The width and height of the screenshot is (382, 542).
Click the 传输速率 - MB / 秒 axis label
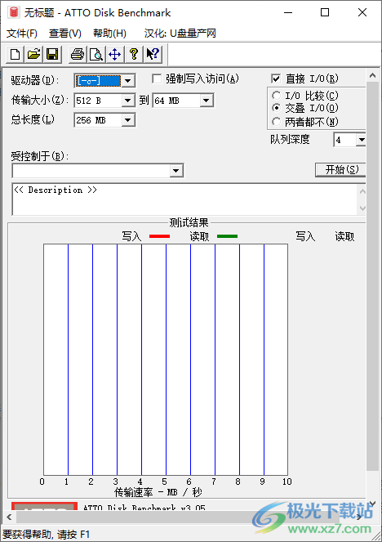158,492
